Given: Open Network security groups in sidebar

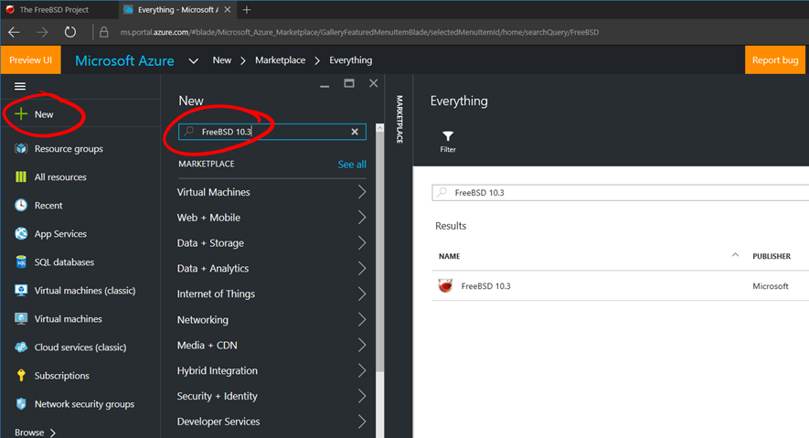Looking at the screenshot, I should (x=84, y=404).
